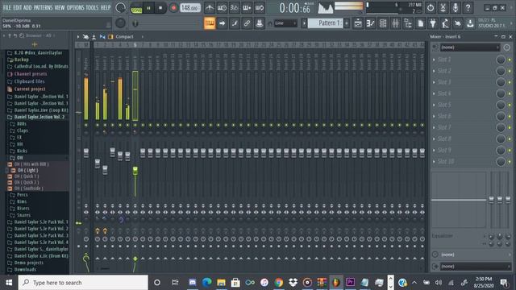Open the audio editor scissors icon

443,7
